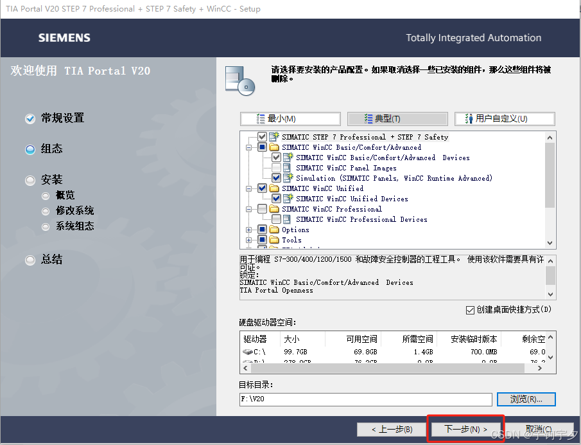Click the WinCC Basic/Comfort/Advanced folder icon
The height and width of the screenshot is (445, 581).
click(x=274, y=147)
